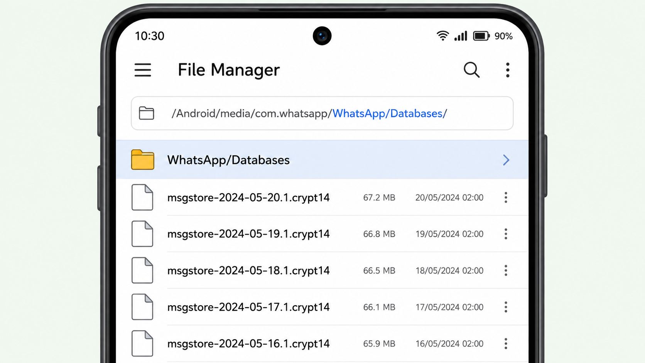Select file name msgstore-2024-05-20.1.crypt14

click(248, 198)
